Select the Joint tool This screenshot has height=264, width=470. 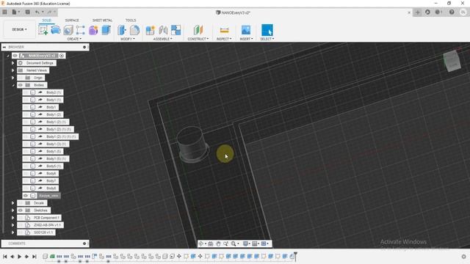(163, 30)
